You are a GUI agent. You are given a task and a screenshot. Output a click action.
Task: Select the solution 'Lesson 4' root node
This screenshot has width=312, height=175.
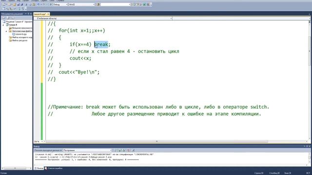[x=18, y=22]
